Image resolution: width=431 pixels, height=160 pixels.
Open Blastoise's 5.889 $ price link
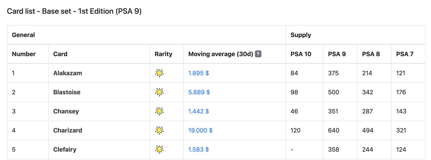coord(199,92)
